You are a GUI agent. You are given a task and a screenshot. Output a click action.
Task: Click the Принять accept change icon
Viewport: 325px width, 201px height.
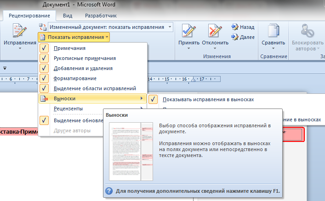pos(188,30)
